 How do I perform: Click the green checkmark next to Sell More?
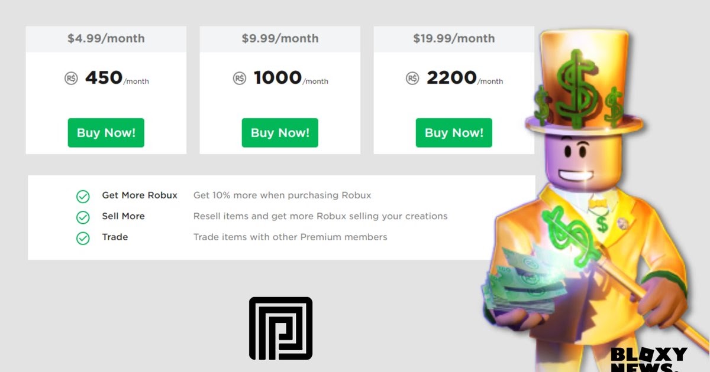tap(83, 217)
